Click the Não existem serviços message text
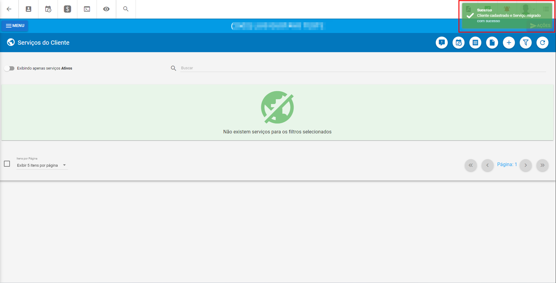 pos(277,132)
